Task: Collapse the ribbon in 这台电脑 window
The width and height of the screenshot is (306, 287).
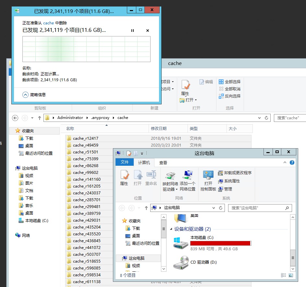Action: (x=285, y=163)
